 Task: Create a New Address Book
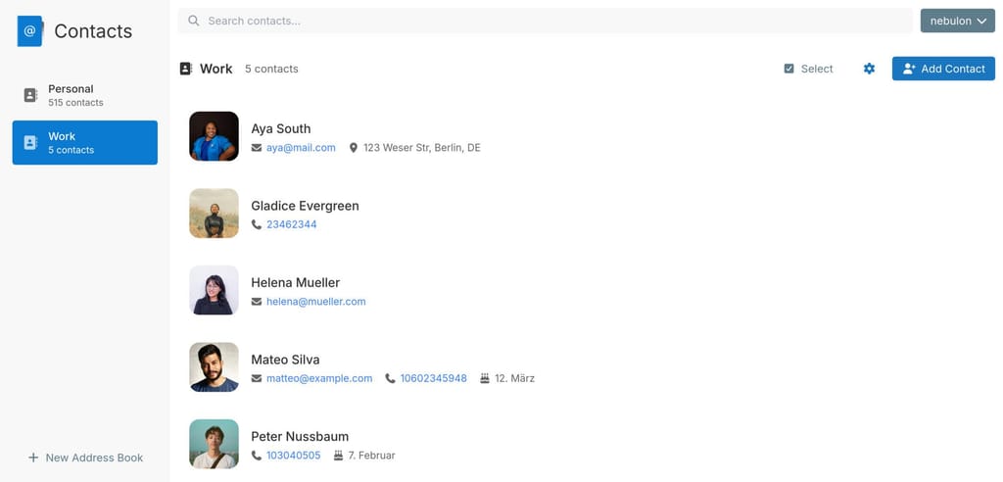point(86,458)
